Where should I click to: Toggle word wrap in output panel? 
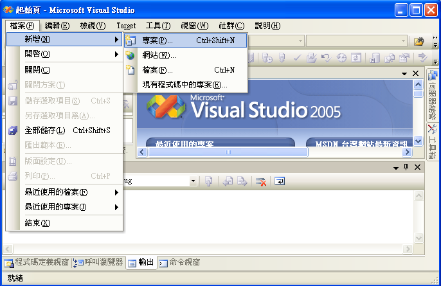click(280, 181)
